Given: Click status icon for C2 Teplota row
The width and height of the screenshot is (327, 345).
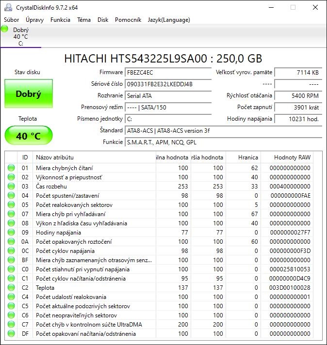Looking at the screenshot, I should [11, 287].
